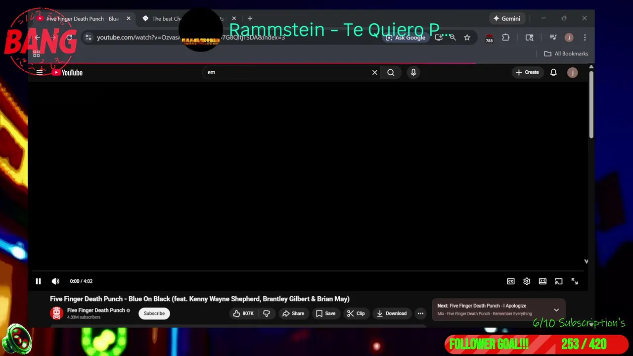This screenshot has width=633, height=356.
Task: Click the video title text
Action: tap(200, 299)
